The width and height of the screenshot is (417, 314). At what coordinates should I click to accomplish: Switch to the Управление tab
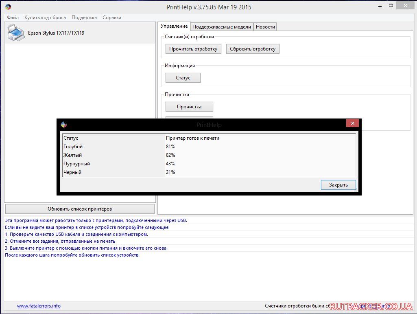[174, 26]
